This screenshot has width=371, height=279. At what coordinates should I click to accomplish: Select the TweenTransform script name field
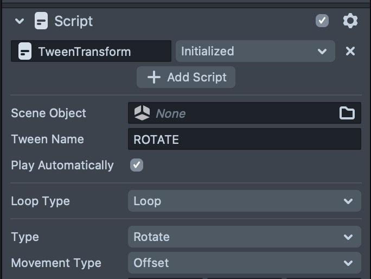(x=91, y=52)
